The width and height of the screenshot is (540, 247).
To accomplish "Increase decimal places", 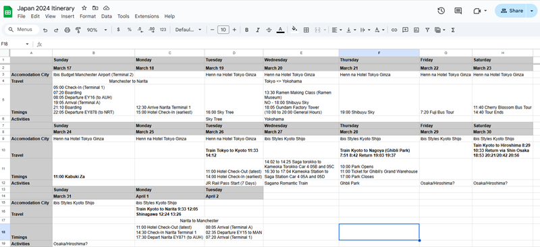I will tap(151, 30).
